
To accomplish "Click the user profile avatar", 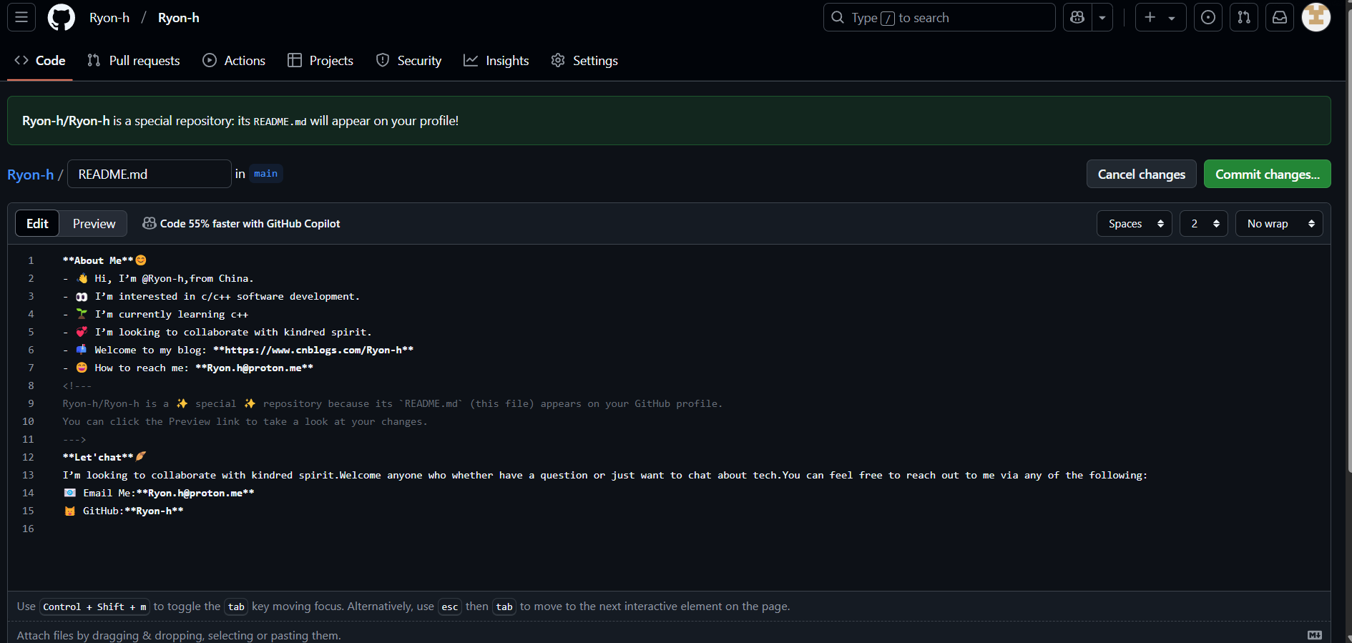I will click(x=1316, y=17).
